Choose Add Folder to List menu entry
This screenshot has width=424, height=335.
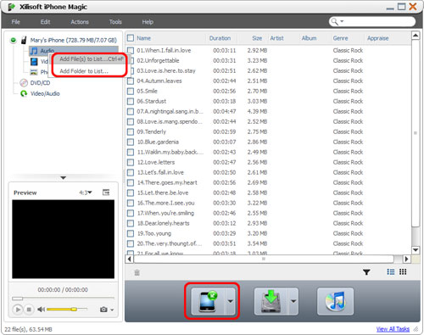click(89, 71)
